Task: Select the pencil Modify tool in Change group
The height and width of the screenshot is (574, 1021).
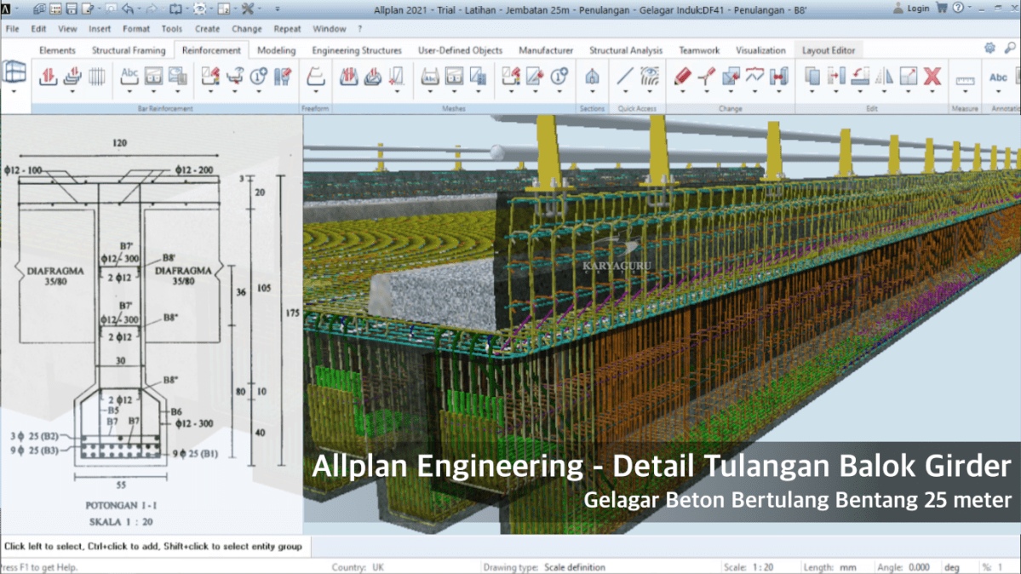Action: (684, 78)
